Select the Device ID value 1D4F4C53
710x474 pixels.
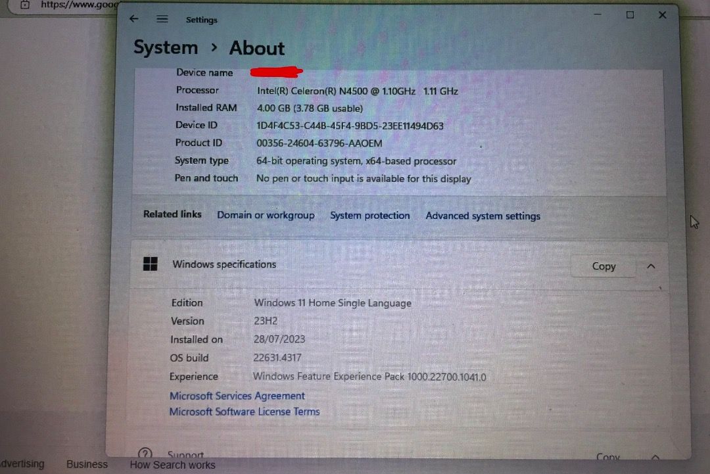[x=350, y=126]
